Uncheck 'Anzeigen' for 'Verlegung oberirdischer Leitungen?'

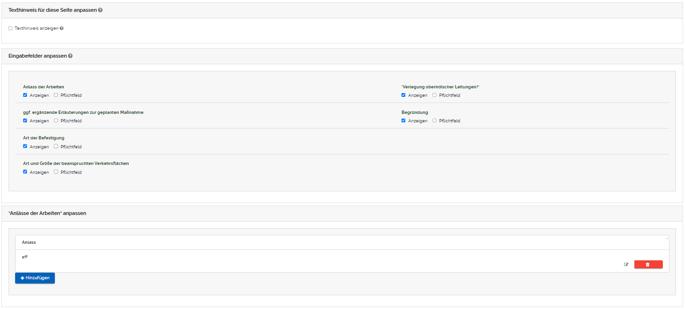pyautogui.click(x=403, y=95)
